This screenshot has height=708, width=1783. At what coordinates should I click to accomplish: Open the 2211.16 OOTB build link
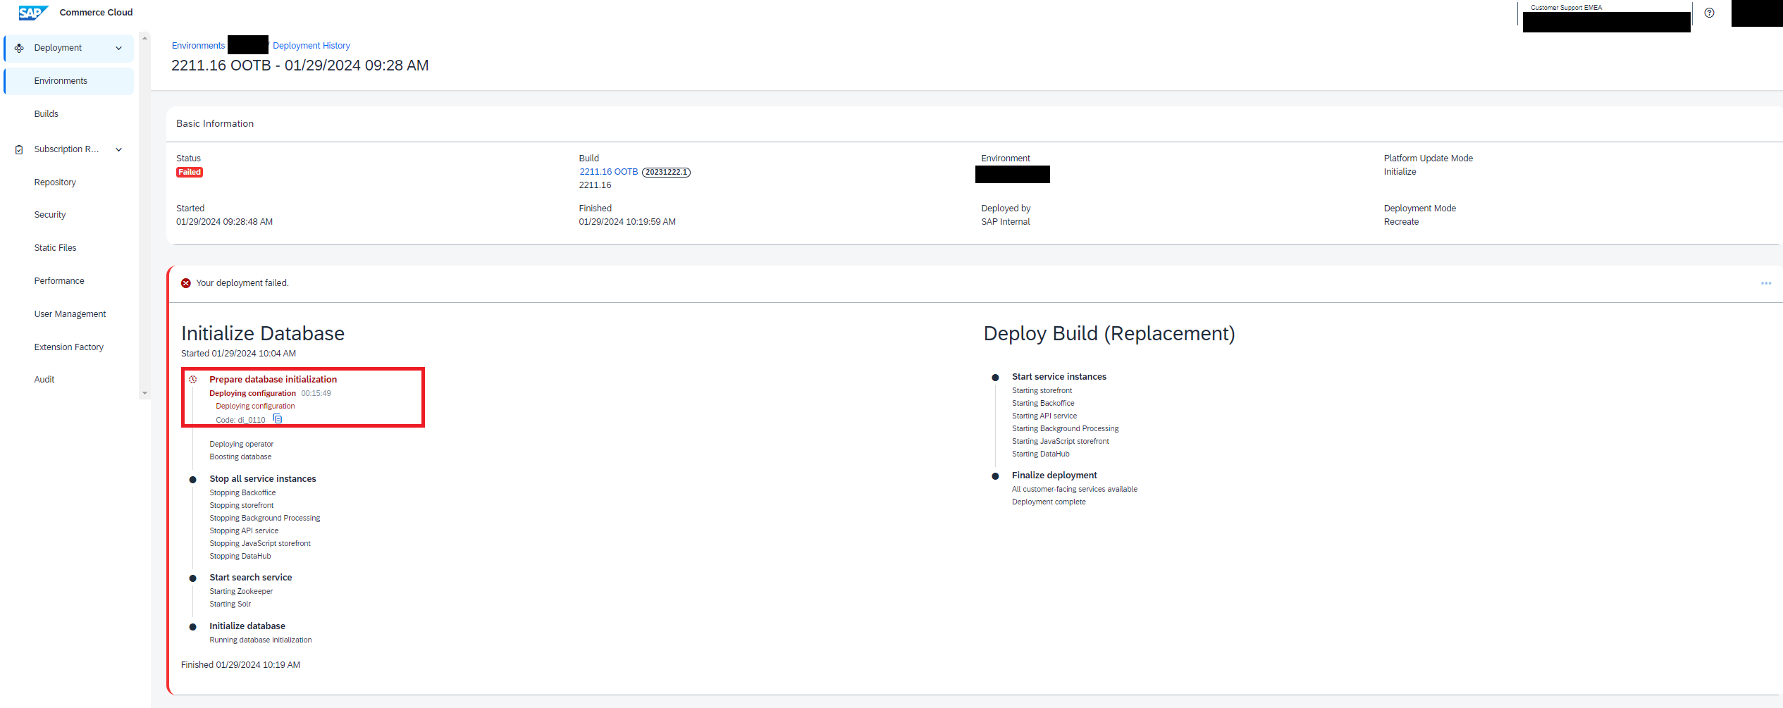tap(608, 172)
